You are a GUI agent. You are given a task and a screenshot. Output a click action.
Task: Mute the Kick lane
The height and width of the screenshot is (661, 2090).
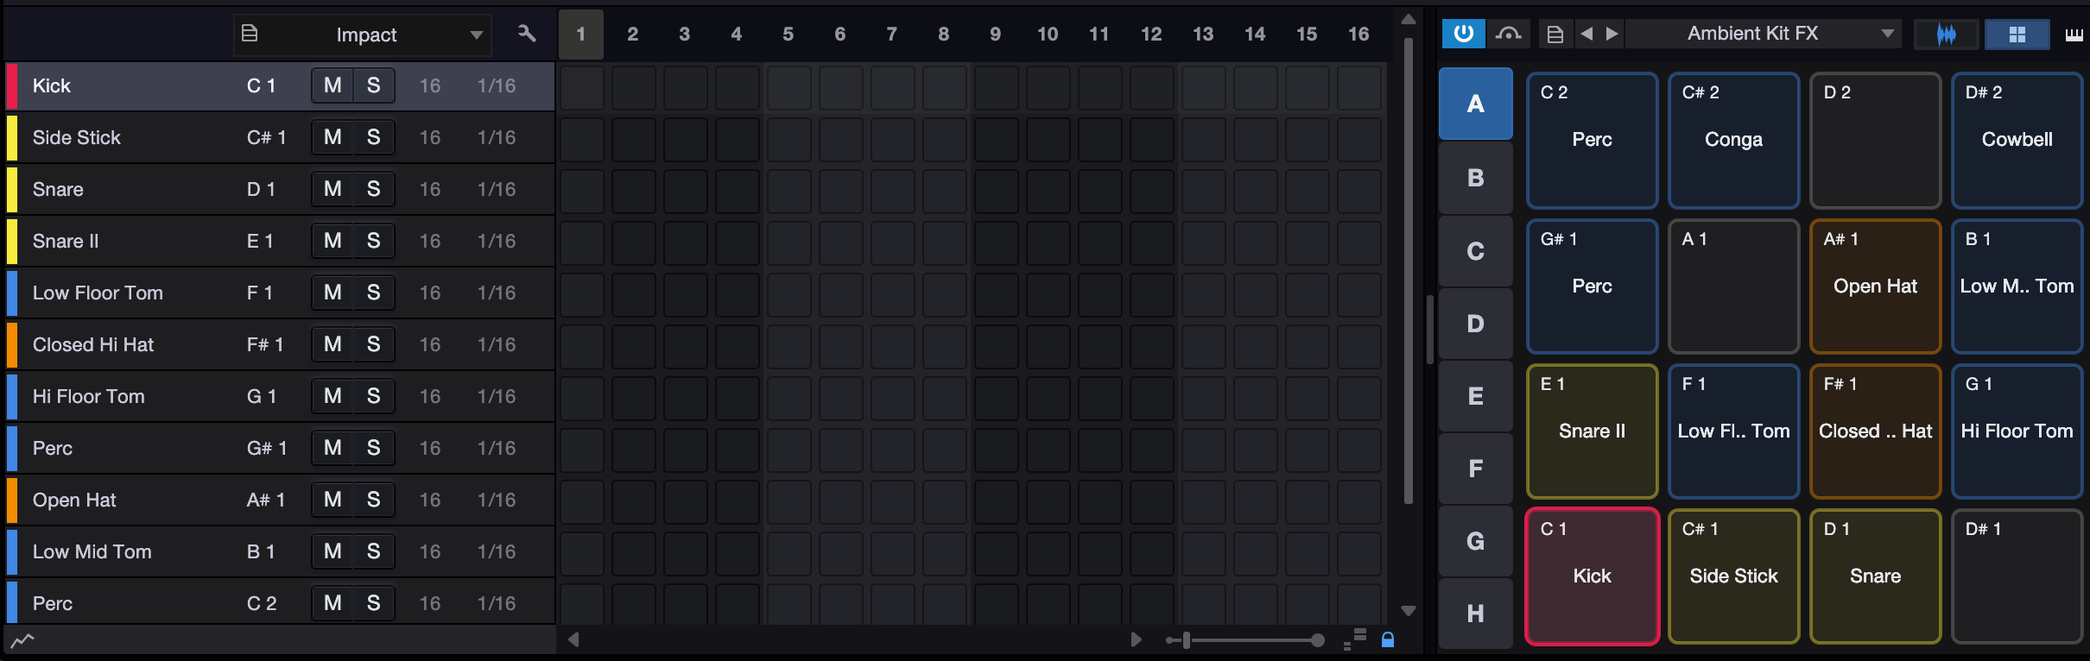(332, 85)
